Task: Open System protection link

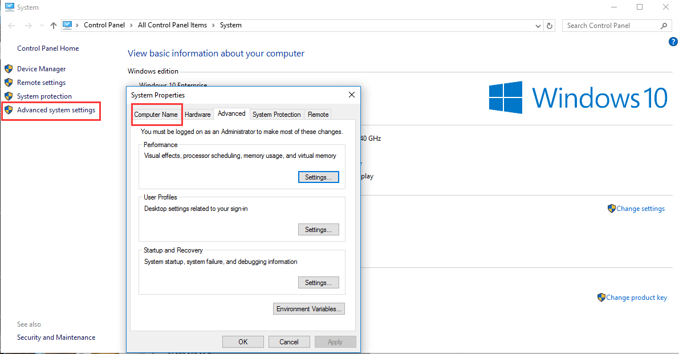Action: coord(44,96)
